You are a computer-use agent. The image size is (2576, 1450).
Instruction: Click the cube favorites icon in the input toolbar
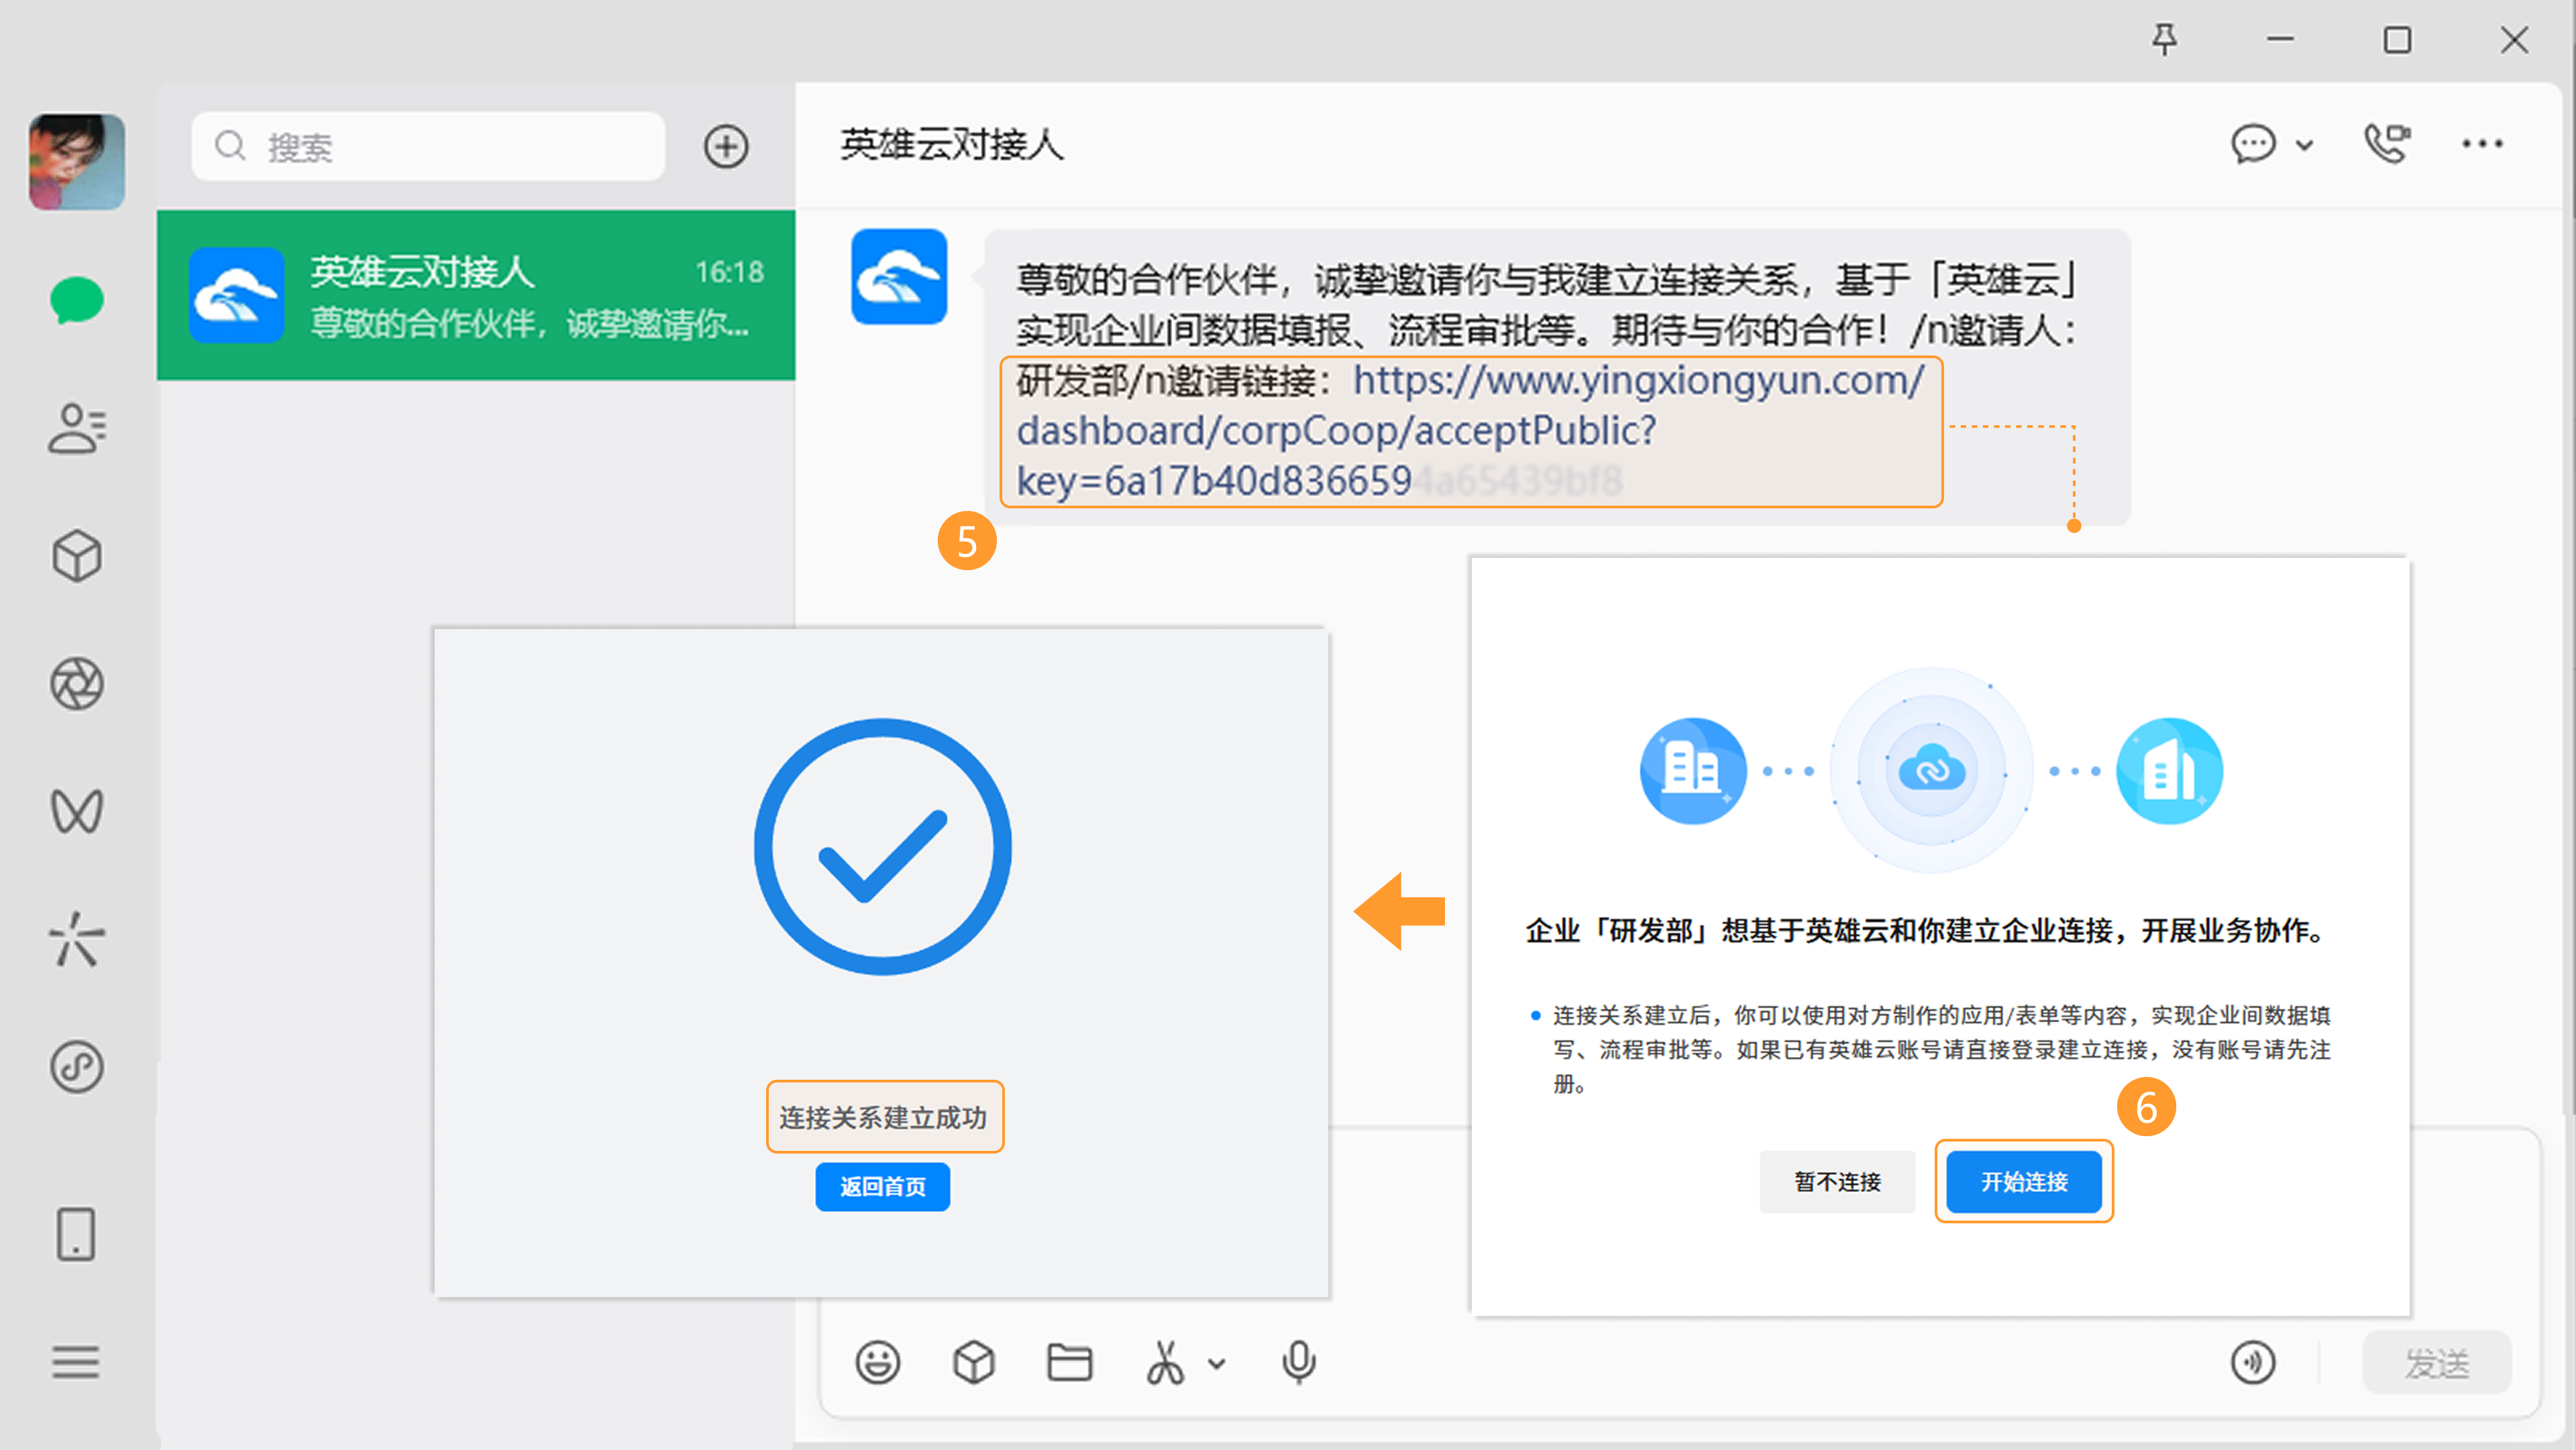974,1362
